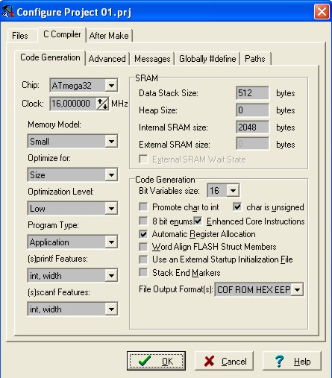Viewport: 332px width, 378px height.
Task: Open the (s)printf Features dropdown
Action: (x=72, y=276)
